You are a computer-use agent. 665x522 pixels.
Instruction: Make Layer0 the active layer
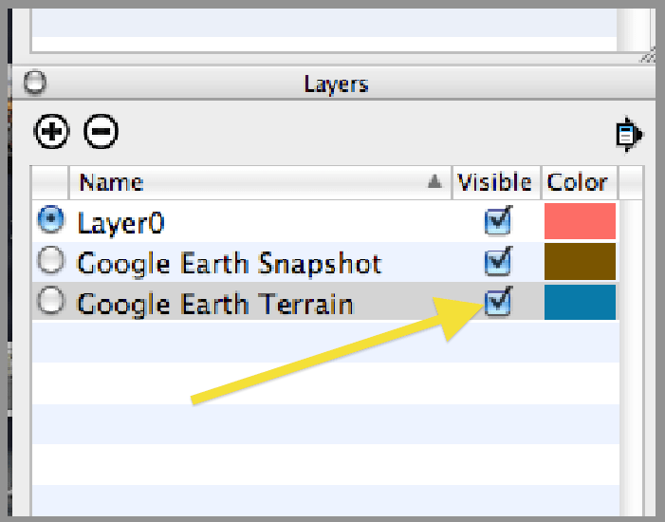coord(50,221)
